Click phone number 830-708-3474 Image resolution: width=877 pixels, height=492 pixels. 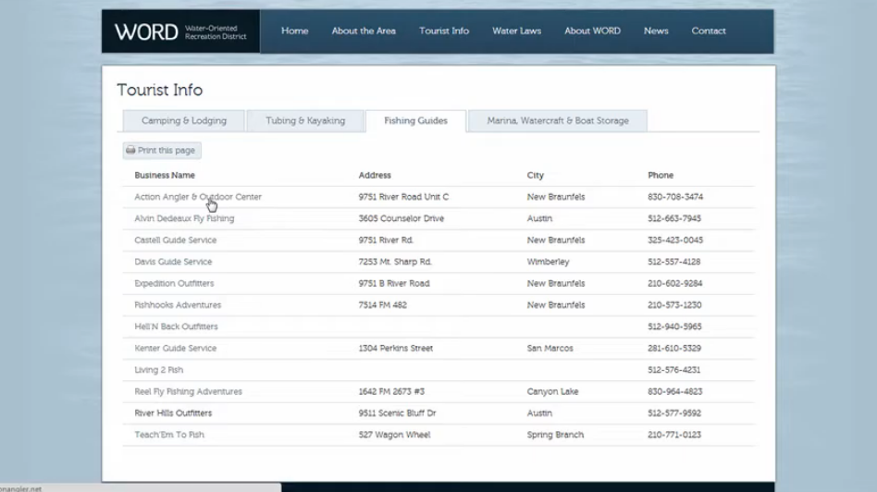pyautogui.click(x=675, y=197)
